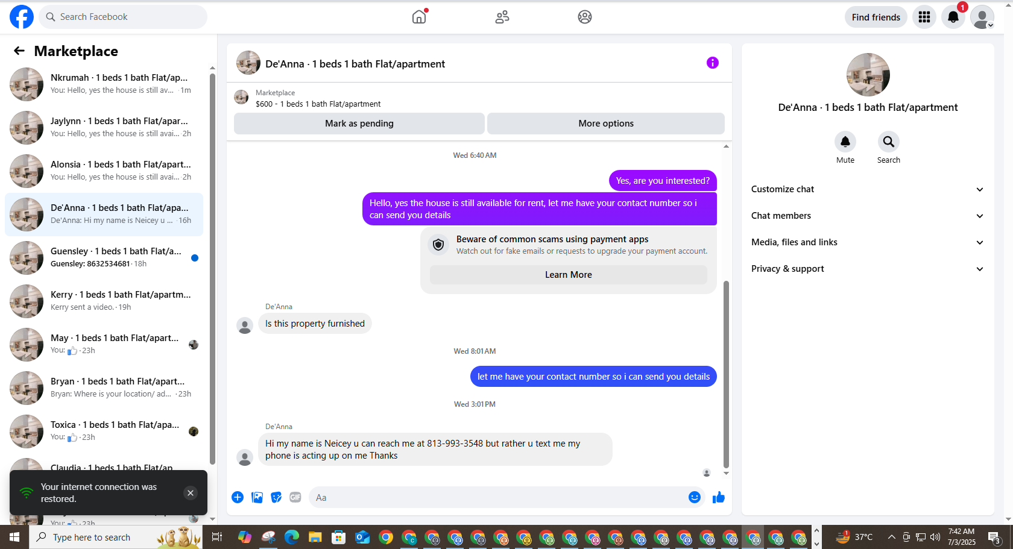Viewport: 1013px width, 549px height.
Task: Open the weather 37°C widget
Action: [x=854, y=537]
